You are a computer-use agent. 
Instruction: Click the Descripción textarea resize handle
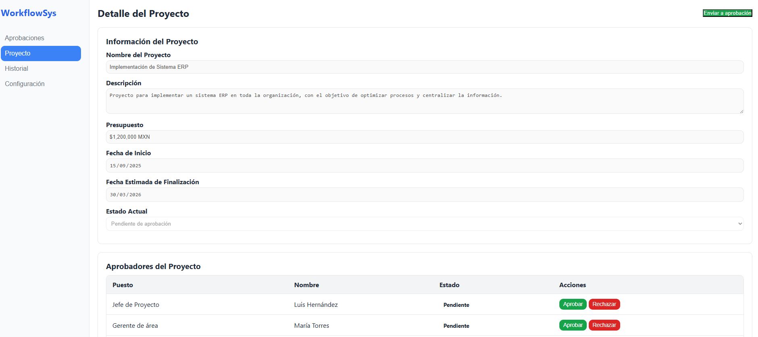click(x=741, y=111)
